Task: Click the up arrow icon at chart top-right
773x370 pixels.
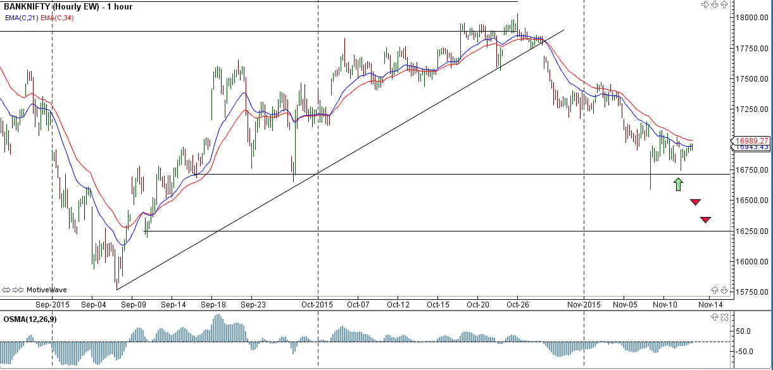Action: [x=725, y=5]
